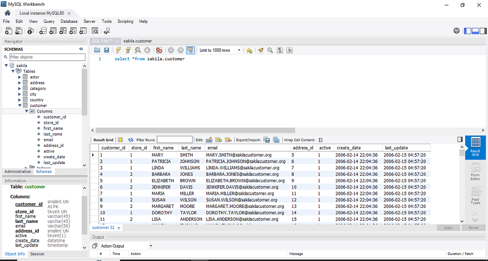Screen dimensions: 488x261
Task: Toggle continue on SQL script error
Action: [159, 50]
